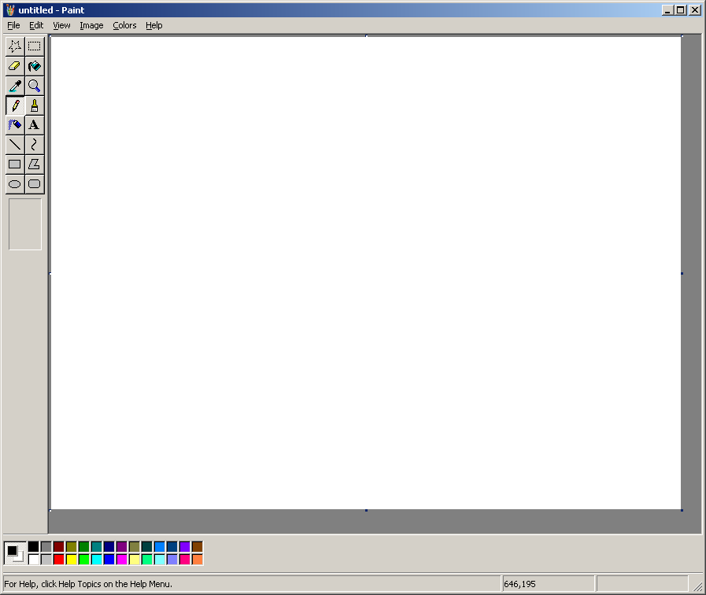This screenshot has width=706, height=595.
Task: Select the Free-Form Select tool
Action: pos(15,46)
